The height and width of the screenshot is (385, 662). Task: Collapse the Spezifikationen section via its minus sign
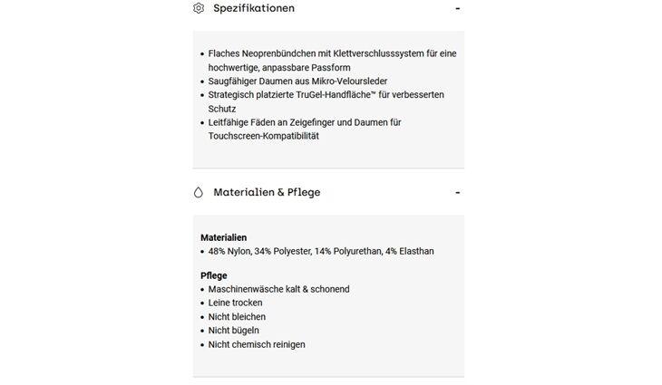tap(457, 8)
